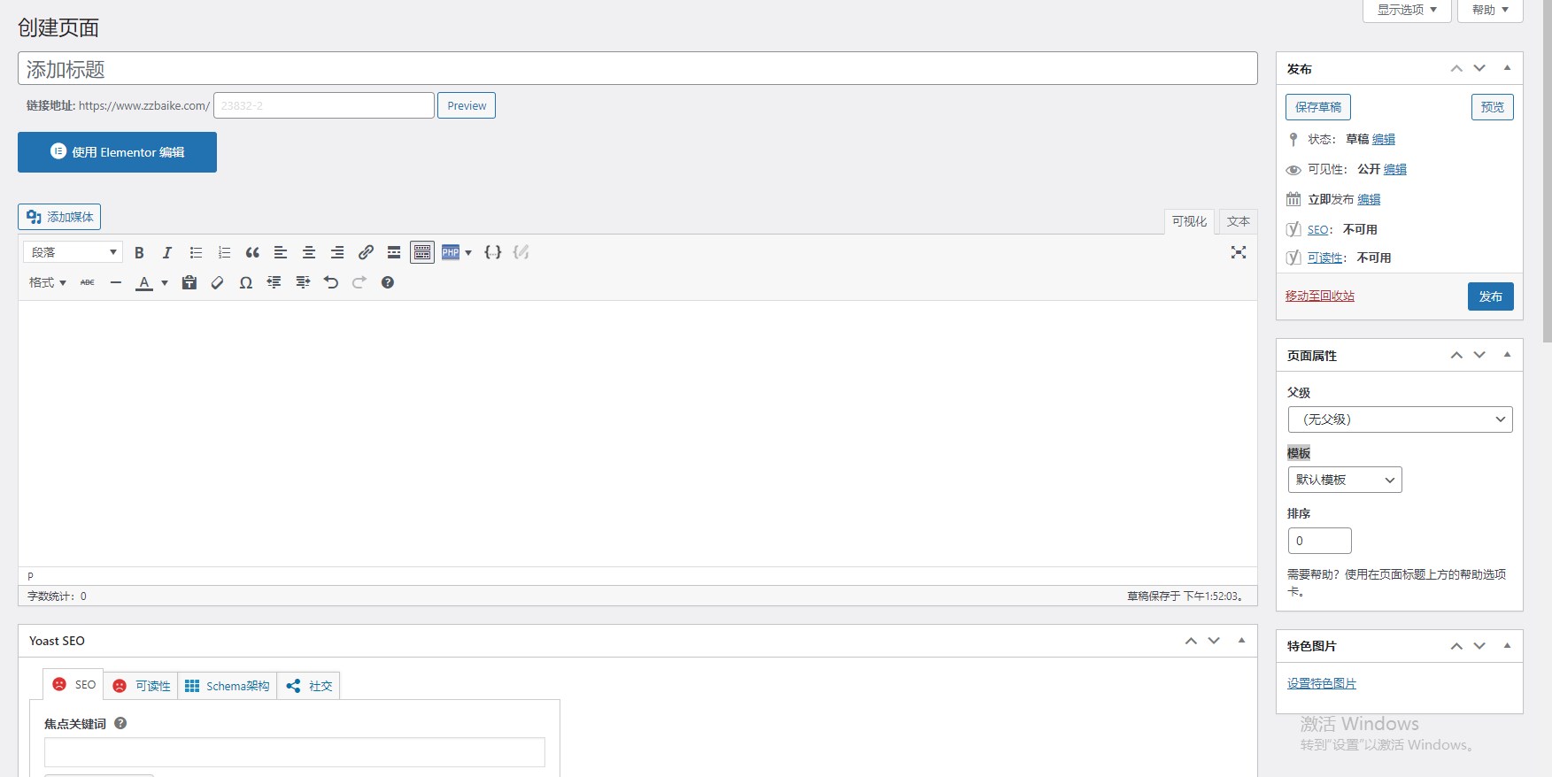The image size is (1552, 777).
Task: Switch to the 文本 editor tab
Action: [x=1239, y=221]
